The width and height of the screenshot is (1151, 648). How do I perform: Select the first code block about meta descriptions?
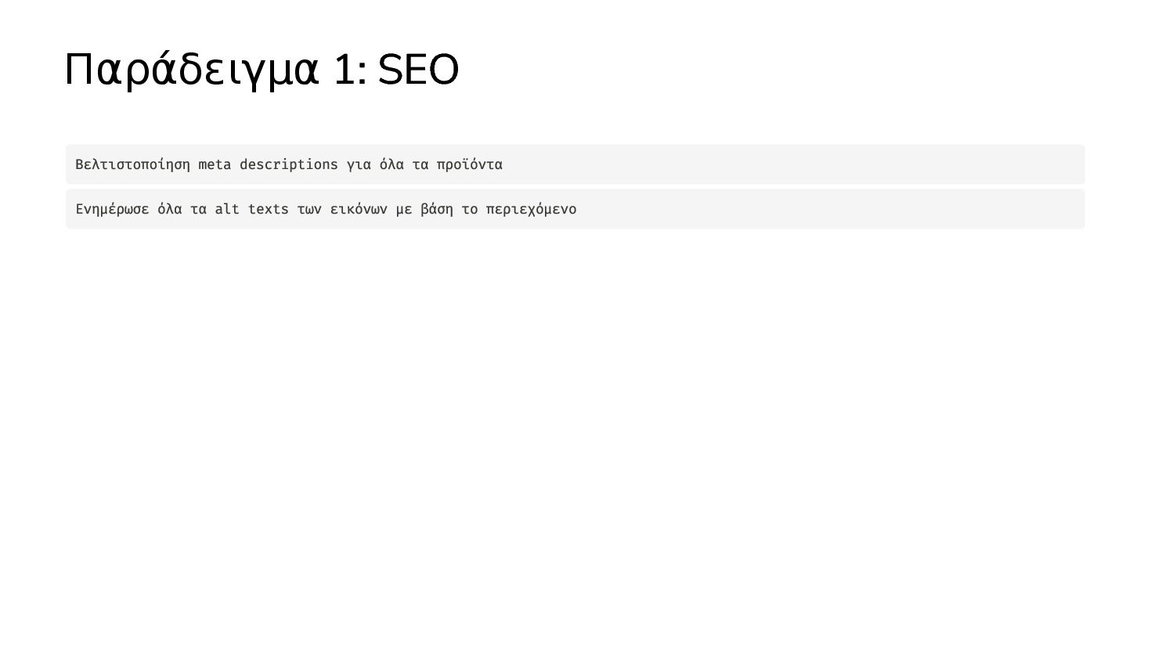click(x=575, y=164)
